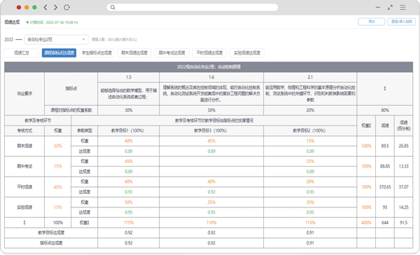Click the 88.85 score in the 期中考试 row
The height and width of the screenshot is (255, 420).
click(385, 166)
